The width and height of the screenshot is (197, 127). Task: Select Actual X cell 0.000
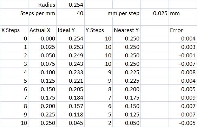click(42, 38)
